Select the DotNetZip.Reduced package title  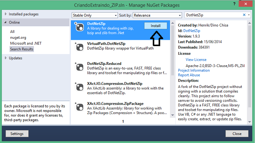[x=104, y=63]
